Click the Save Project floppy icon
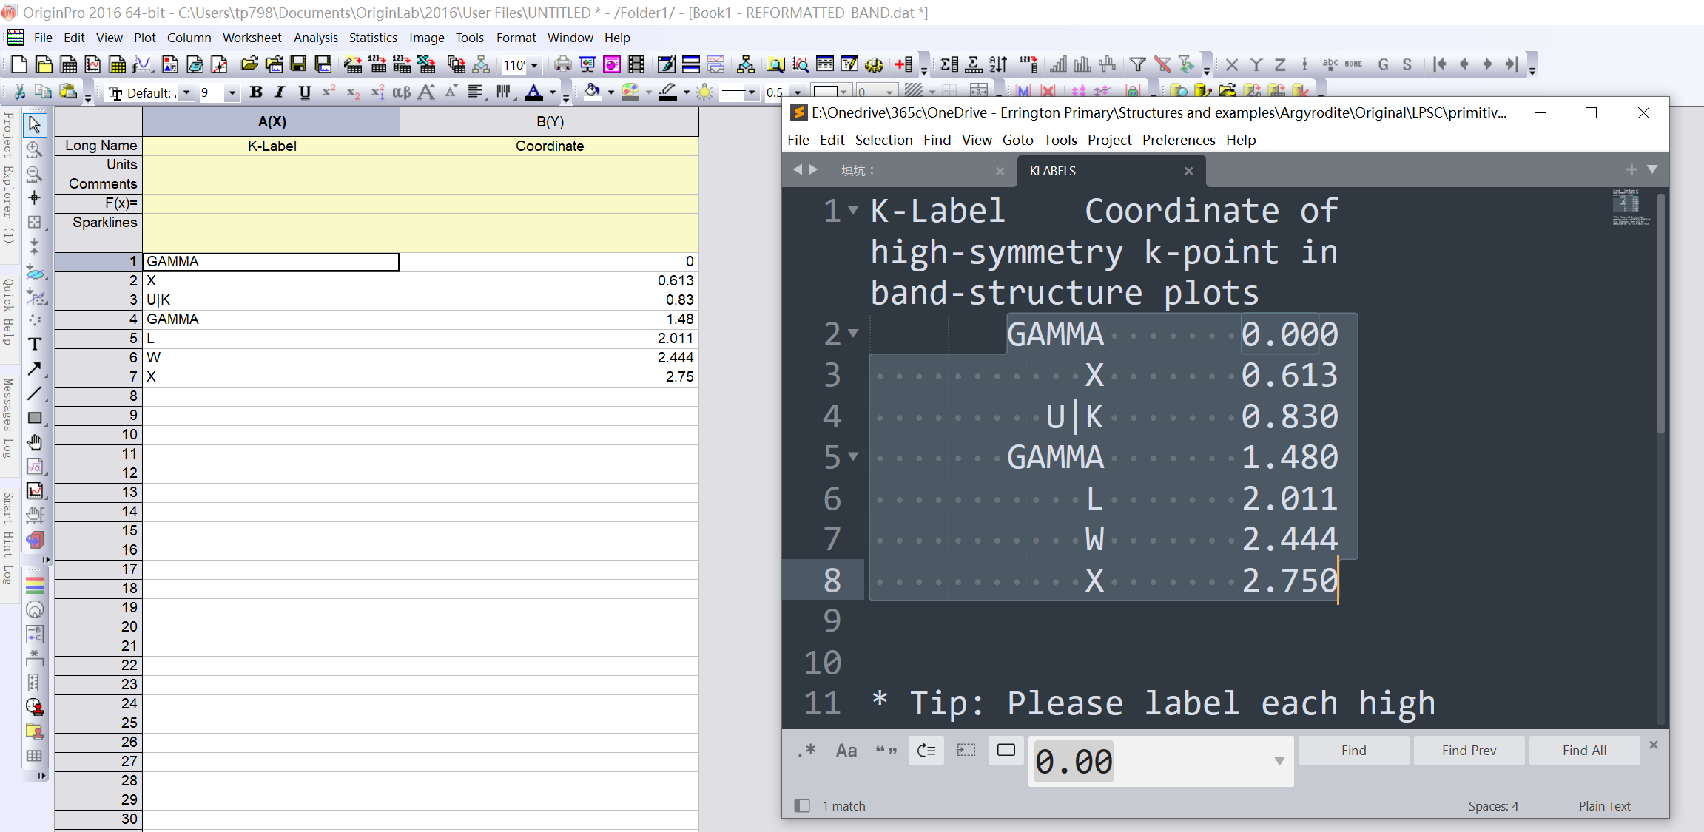The image size is (1704, 832). (298, 65)
